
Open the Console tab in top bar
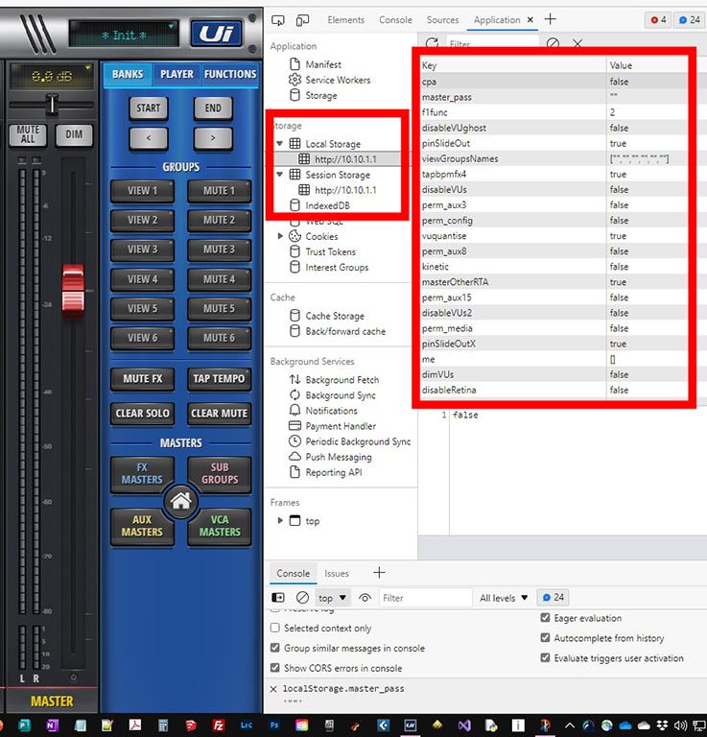395,20
